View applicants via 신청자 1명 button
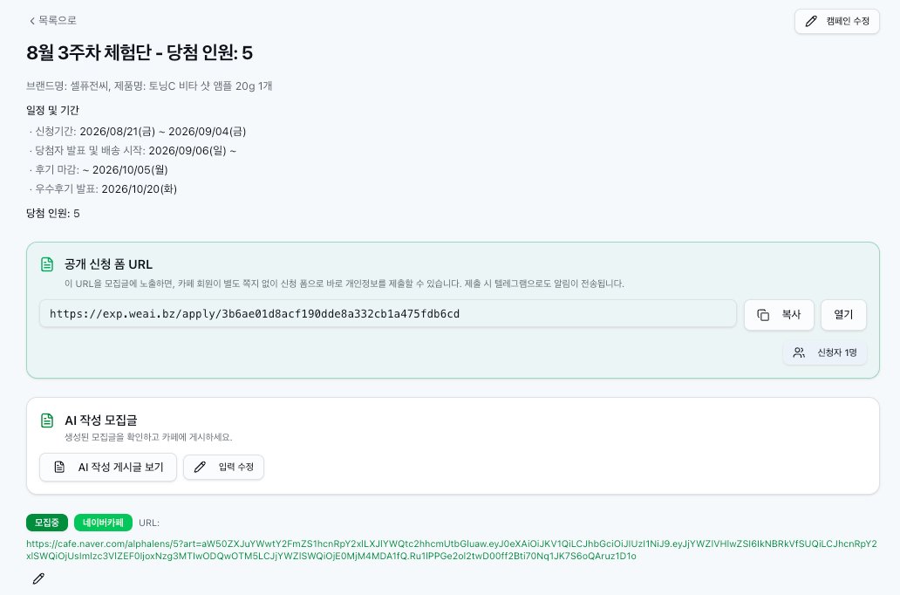The height and width of the screenshot is (595, 900). [825, 352]
